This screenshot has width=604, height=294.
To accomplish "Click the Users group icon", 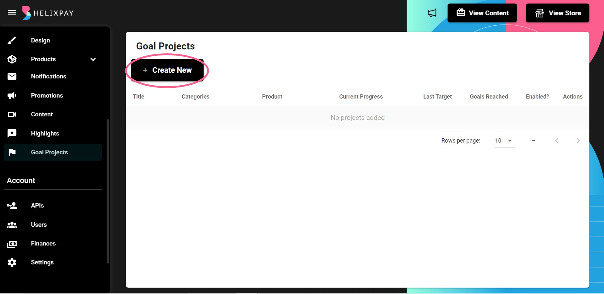I will point(12,225).
